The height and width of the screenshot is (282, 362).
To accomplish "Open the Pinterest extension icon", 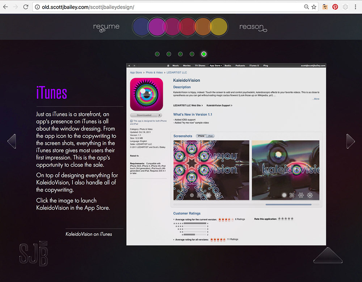I will pos(335,7).
